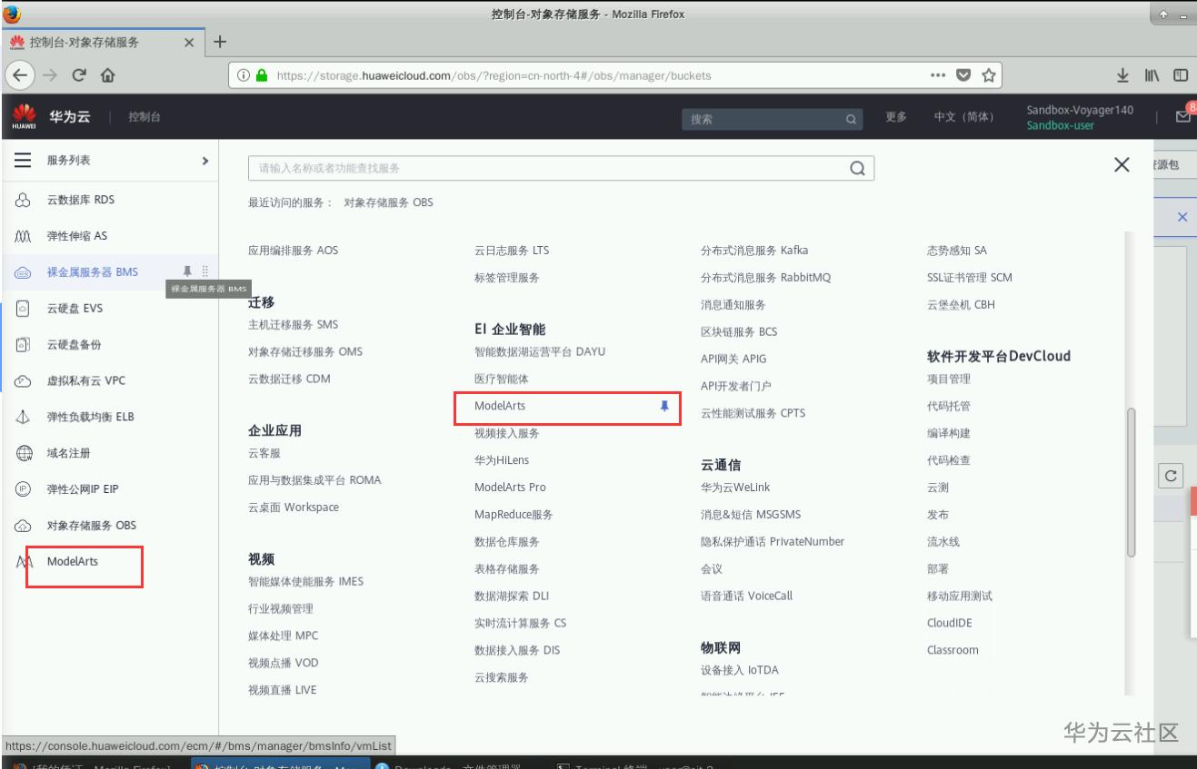This screenshot has width=1197, height=769.
Task: Click the 控制台 link in header
Action: point(146,119)
